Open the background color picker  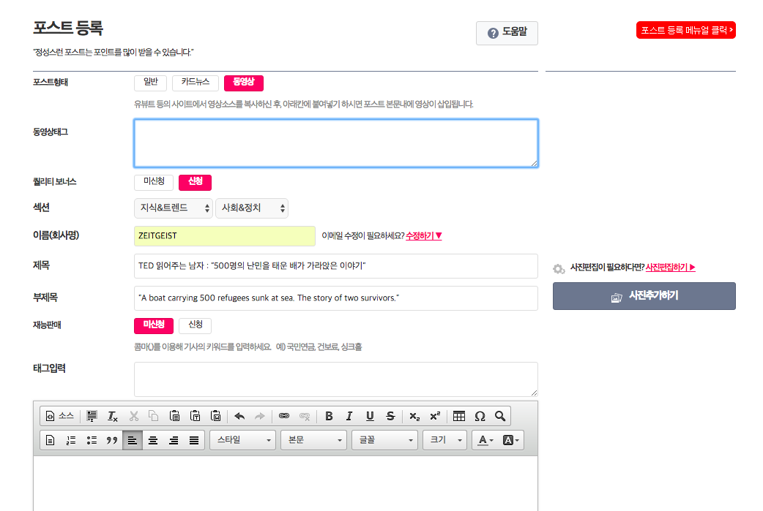click(510, 440)
